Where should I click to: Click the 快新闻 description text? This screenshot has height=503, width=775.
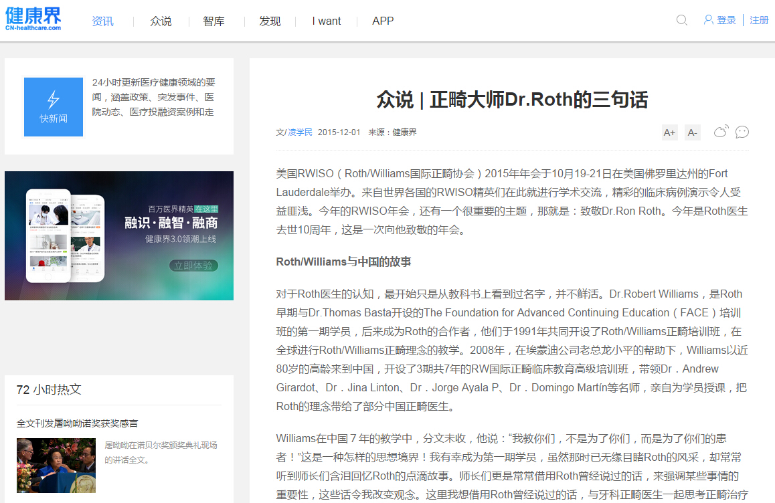click(154, 98)
